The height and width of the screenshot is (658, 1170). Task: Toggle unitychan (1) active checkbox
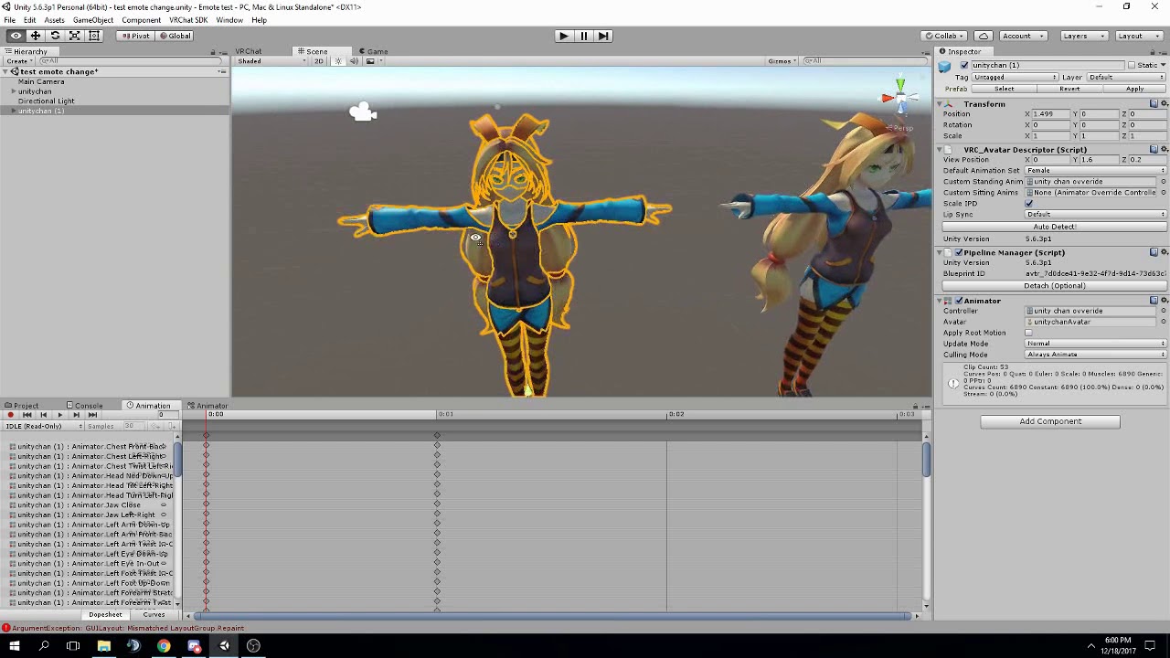pyautogui.click(x=964, y=66)
